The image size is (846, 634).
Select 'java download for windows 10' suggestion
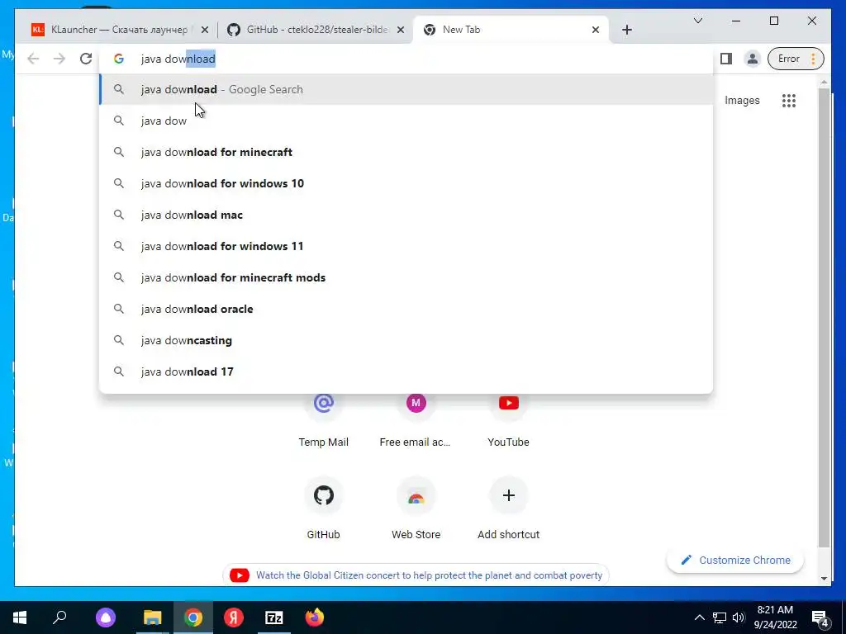[x=406, y=183]
